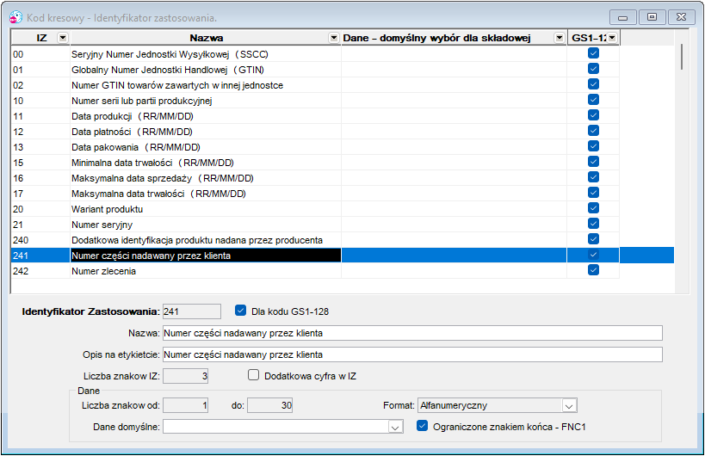Select Numer serii lub partii produkcyjnej row
The image size is (705, 456).
(x=315, y=101)
